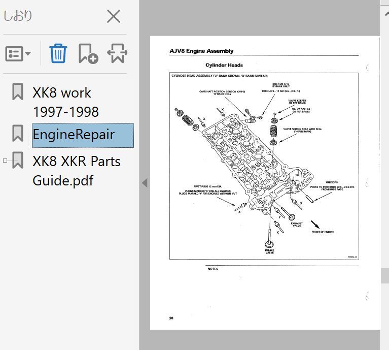Click the VALVE SPRING SEAT WITH SEAL label
The width and height of the screenshot is (389, 350).
coord(302,130)
